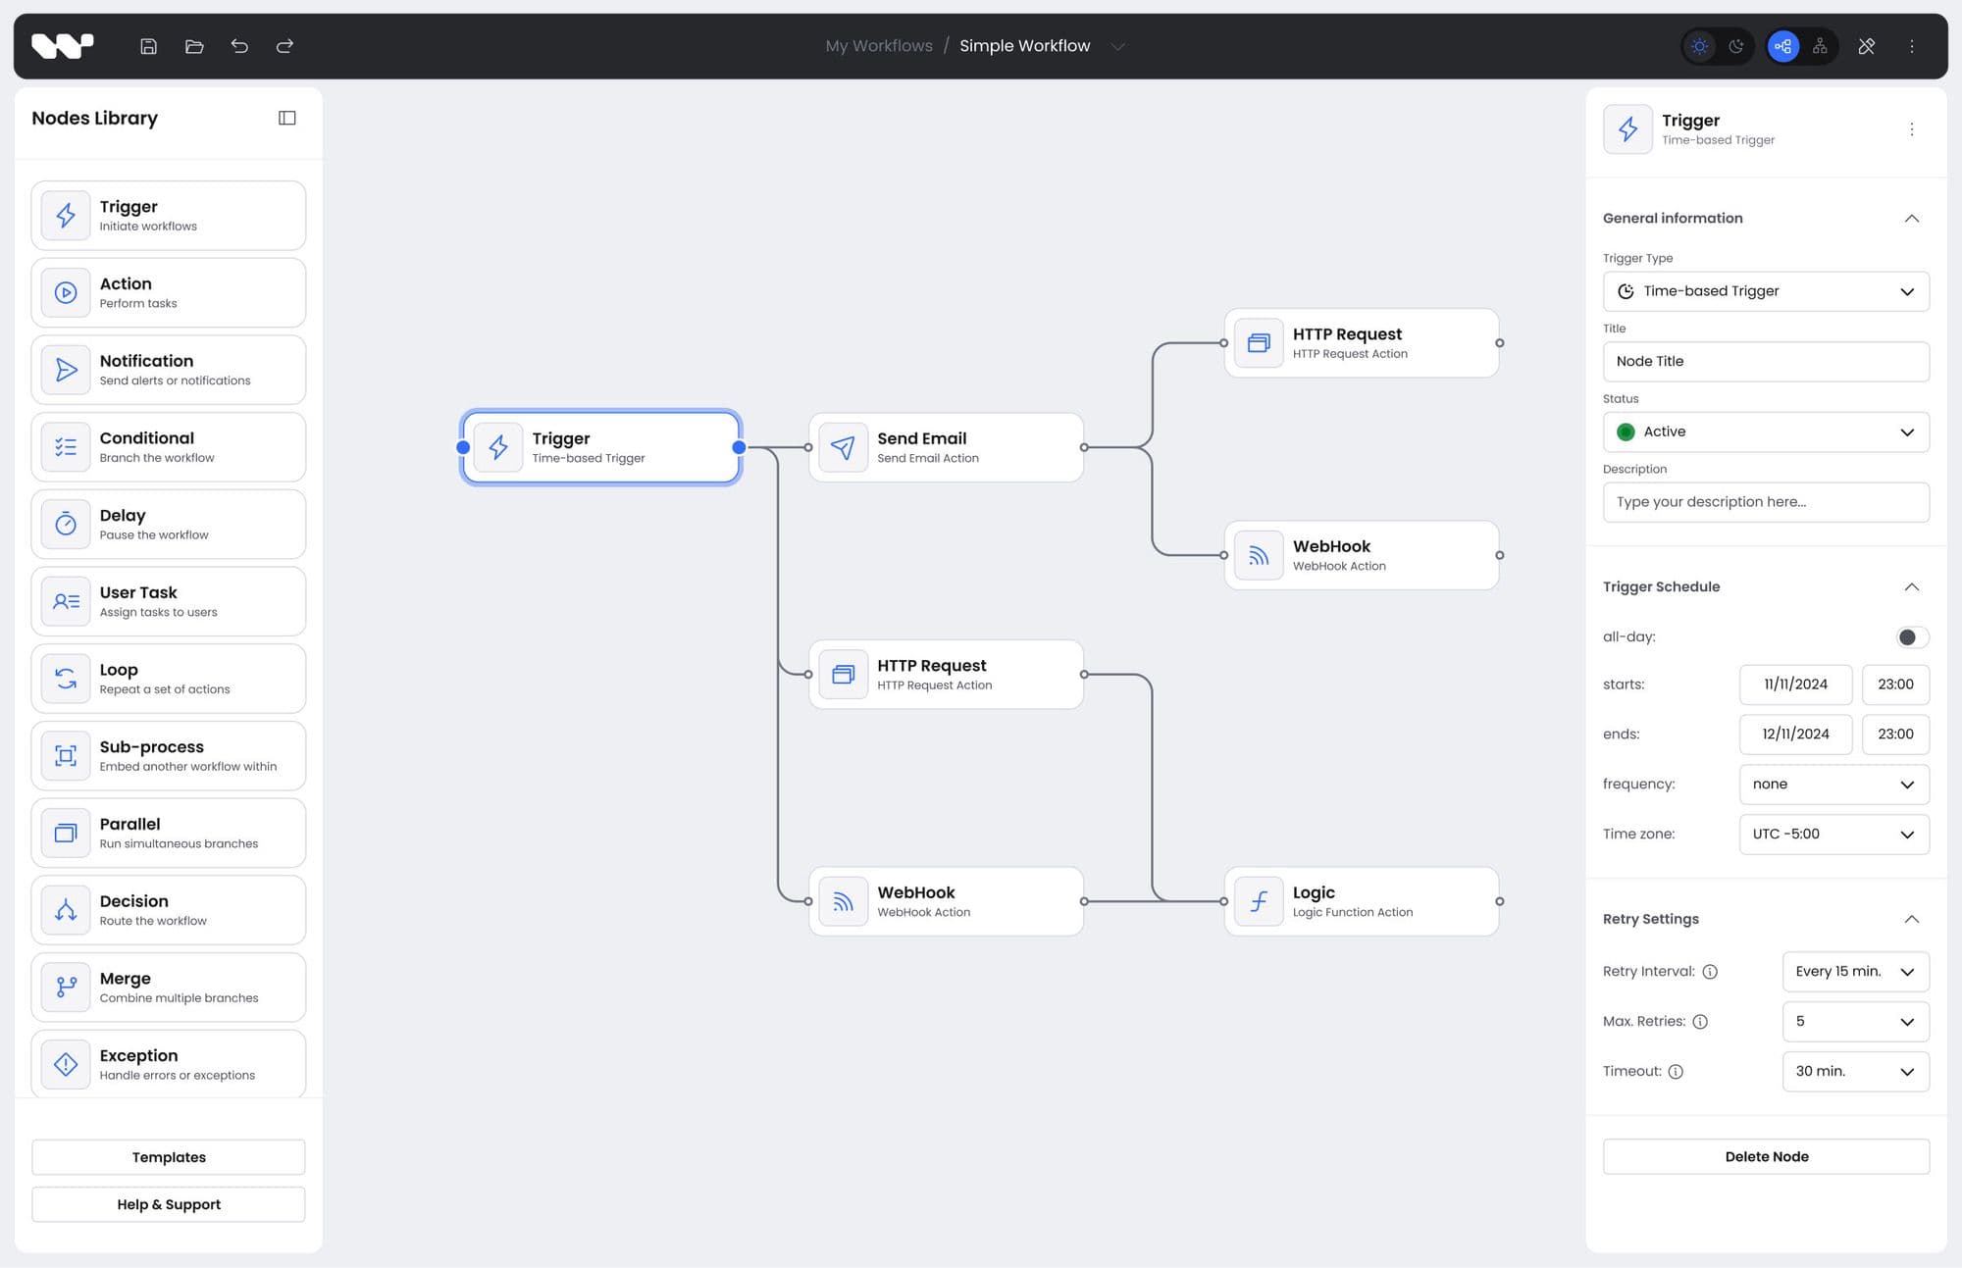Enable dark mode with the moon toggle

[x=1736, y=46]
